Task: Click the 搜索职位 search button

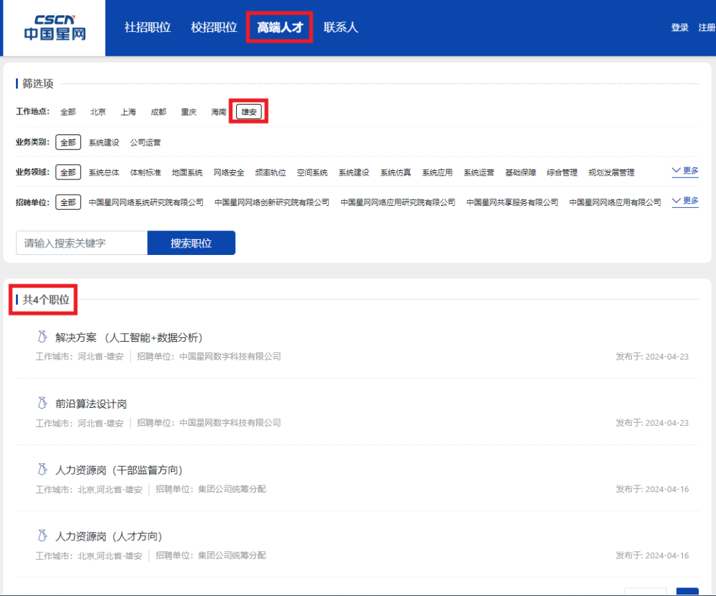Action: (x=191, y=242)
